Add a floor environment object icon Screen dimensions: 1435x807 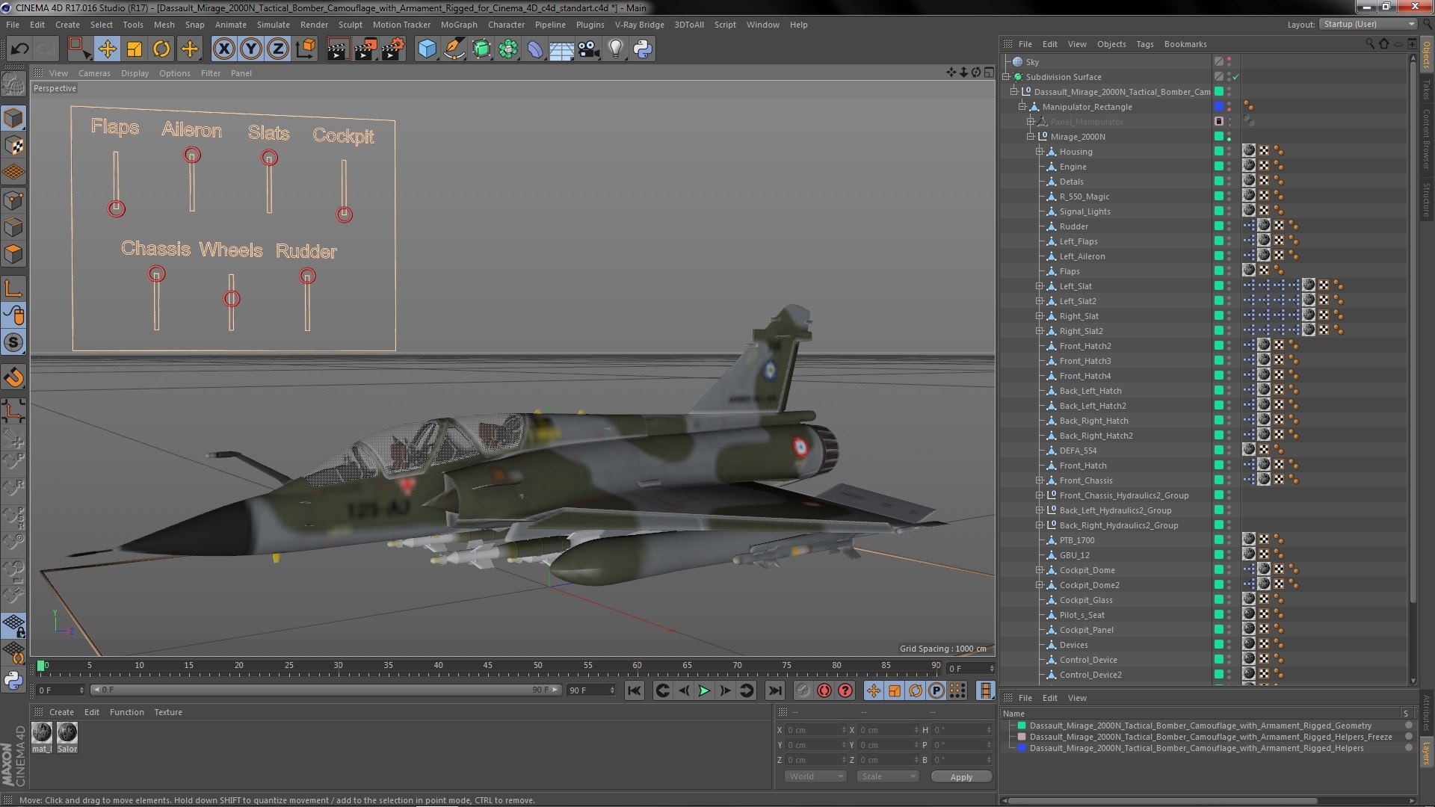[561, 49]
